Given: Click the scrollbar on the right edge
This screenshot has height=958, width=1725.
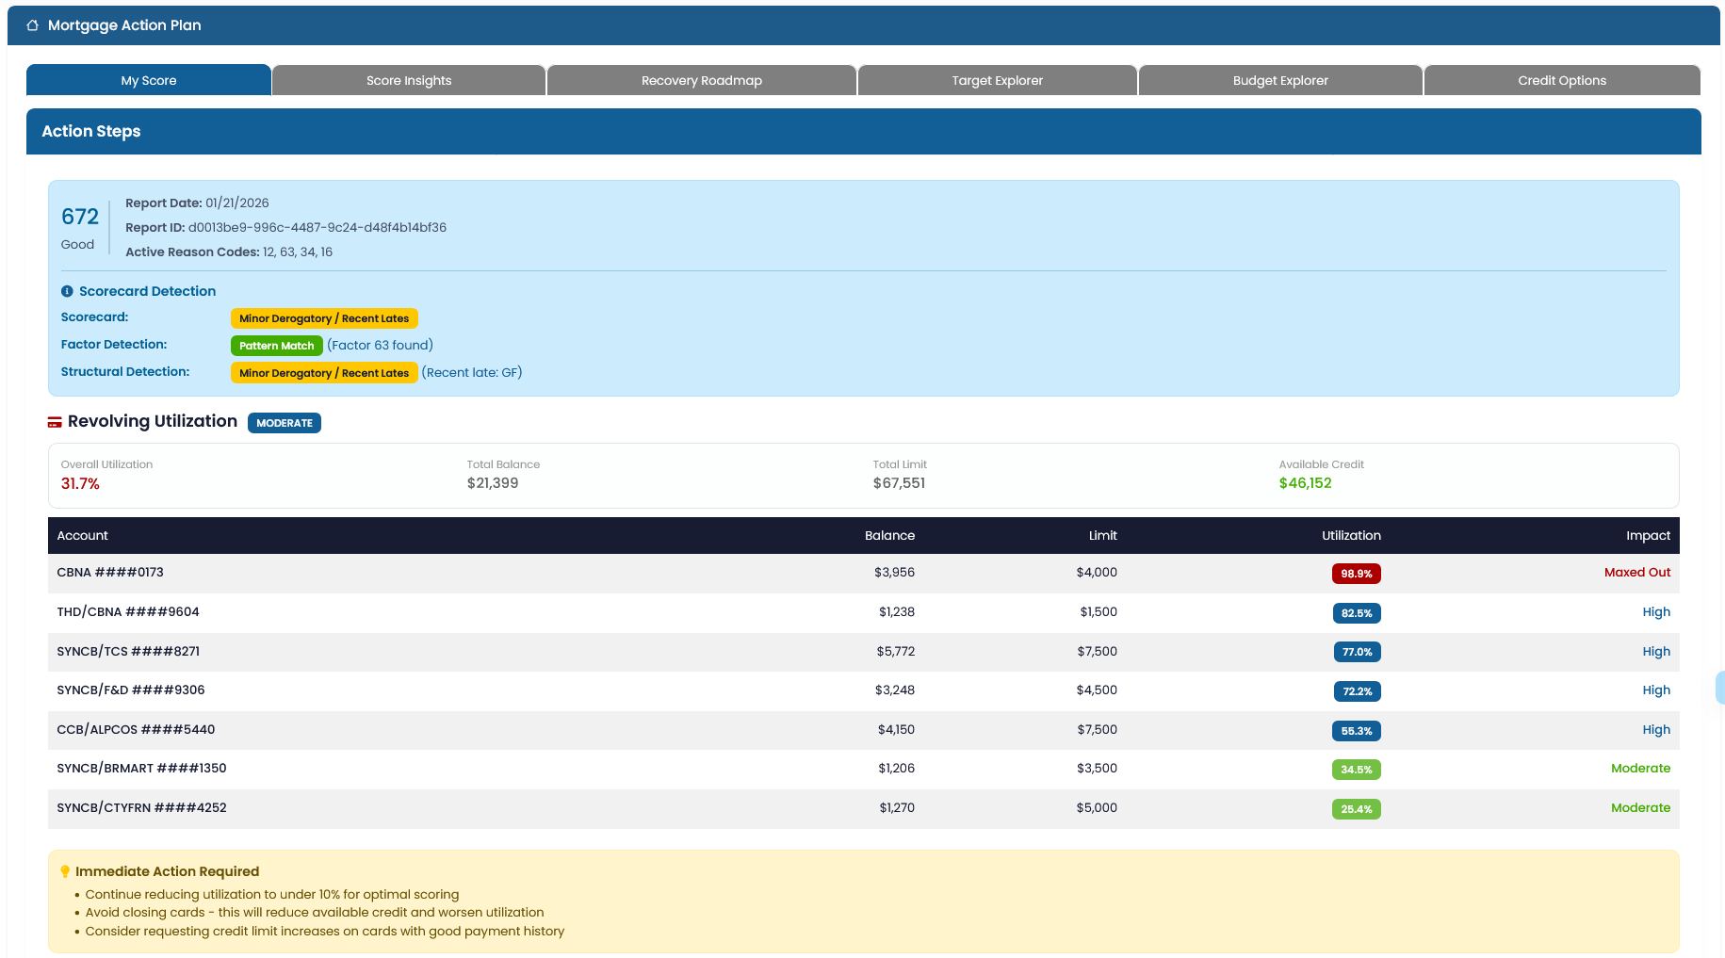Looking at the screenshot, I should point(1720,688).
